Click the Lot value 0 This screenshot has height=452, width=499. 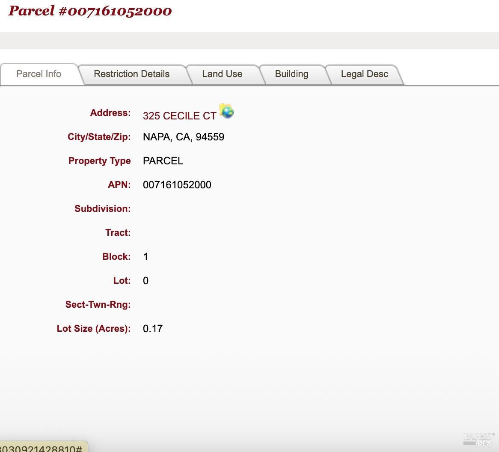(x=146, y=281)
